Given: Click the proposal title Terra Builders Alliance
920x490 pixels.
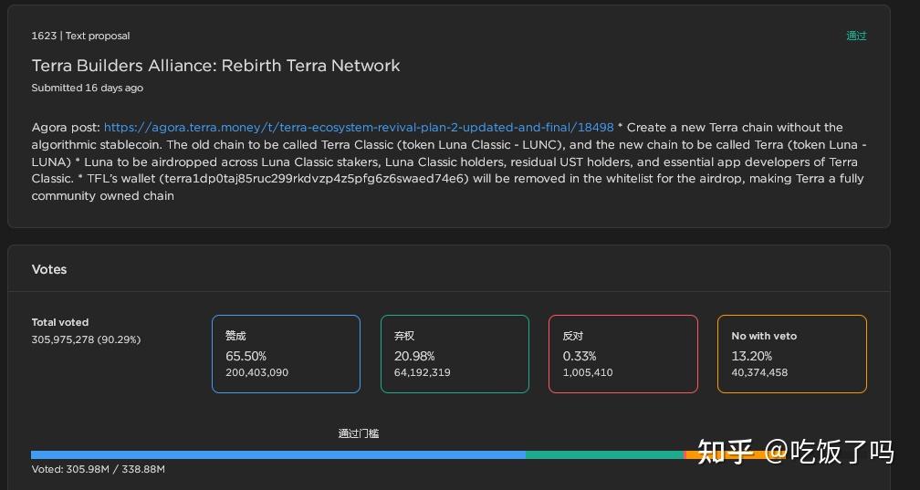Looking at the screenshot, I should (x=216, y=66).
